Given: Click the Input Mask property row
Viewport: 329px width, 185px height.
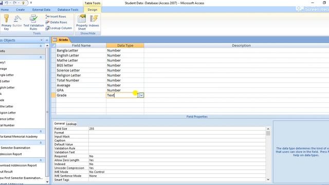Looking at the screenshot, I should tap(160, 137).
